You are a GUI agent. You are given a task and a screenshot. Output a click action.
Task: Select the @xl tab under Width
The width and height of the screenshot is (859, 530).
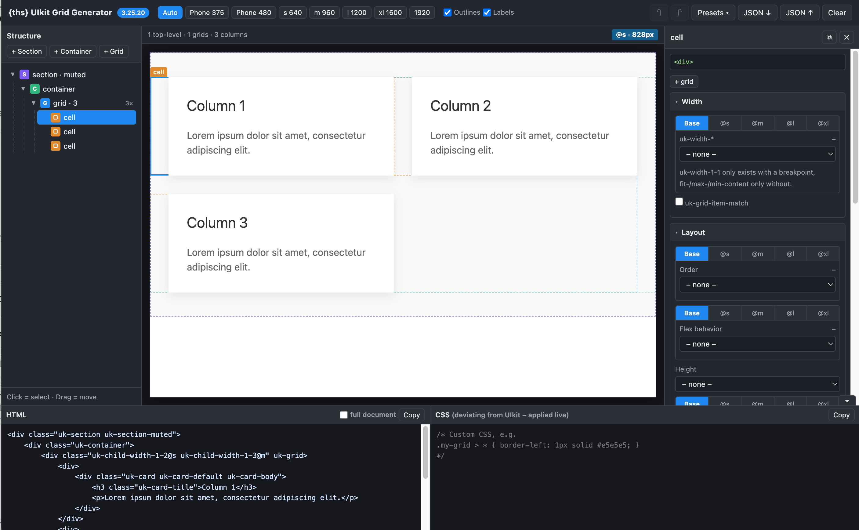823,123
